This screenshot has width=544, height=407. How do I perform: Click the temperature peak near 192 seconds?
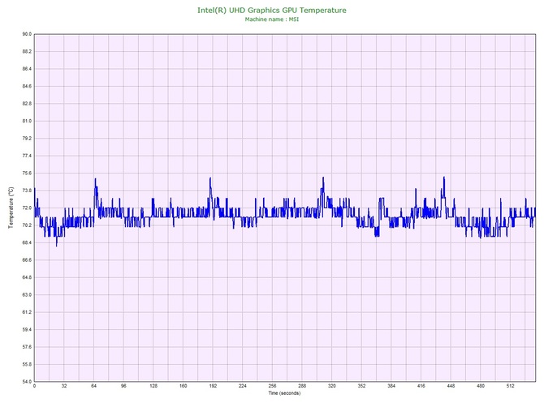(210, 178)
